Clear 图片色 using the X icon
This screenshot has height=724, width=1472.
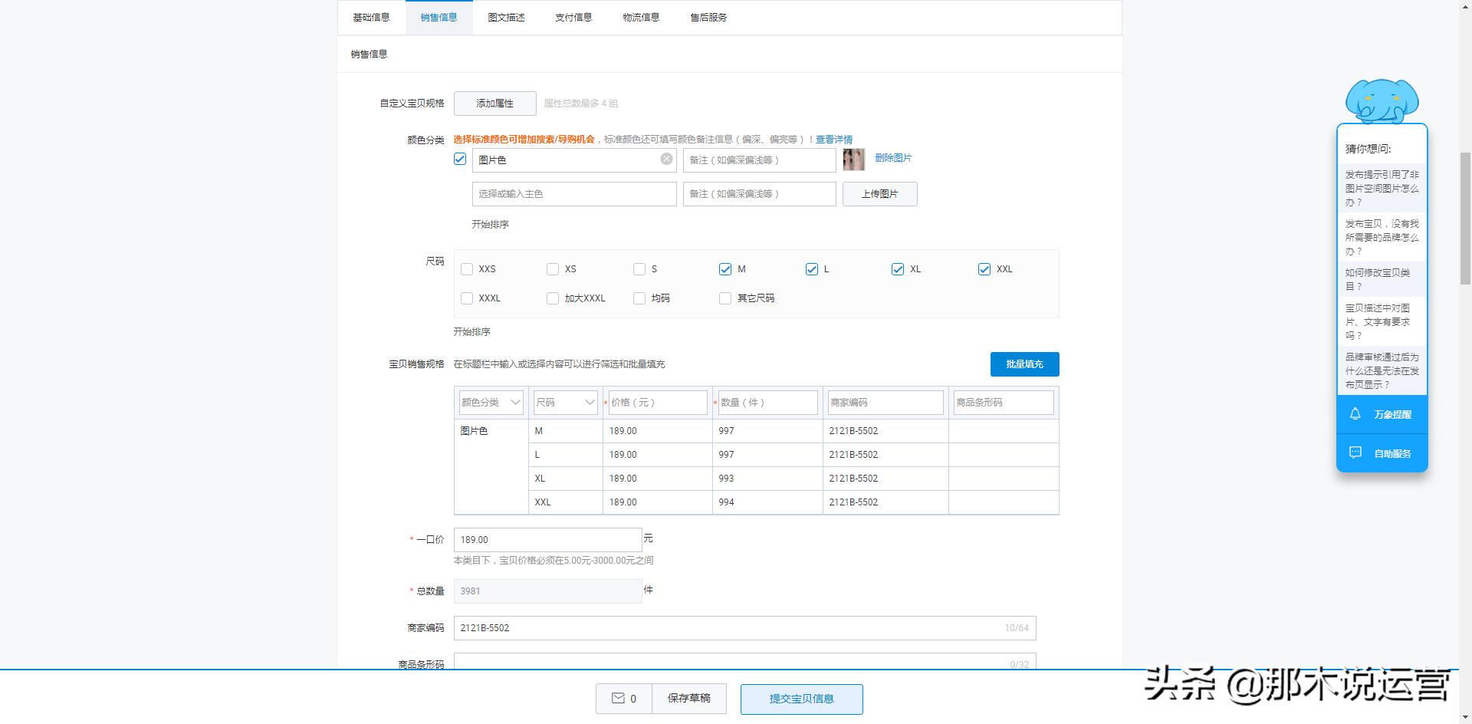point(665,160)
